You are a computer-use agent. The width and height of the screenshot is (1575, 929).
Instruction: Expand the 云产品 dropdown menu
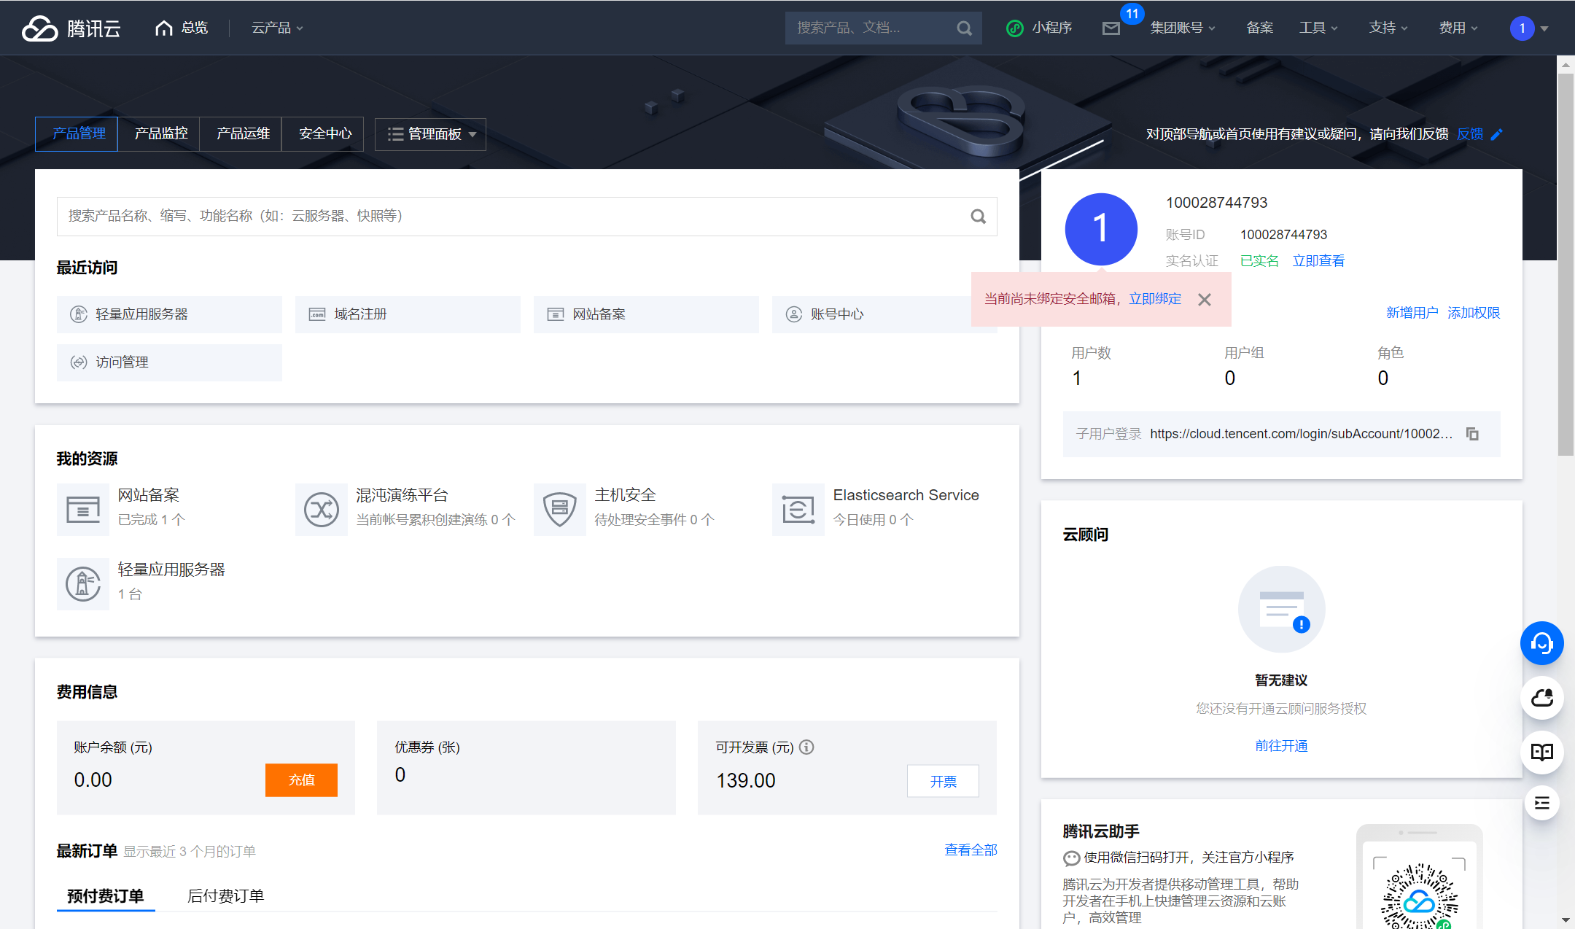(276, 28)
